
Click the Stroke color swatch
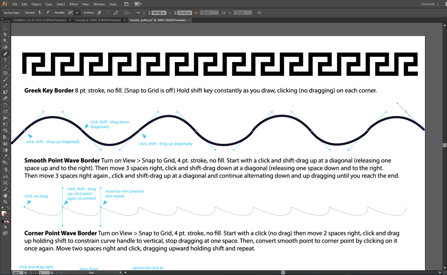click(x=7, y=216)
